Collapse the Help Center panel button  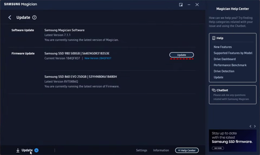click(x=187, y=150)
